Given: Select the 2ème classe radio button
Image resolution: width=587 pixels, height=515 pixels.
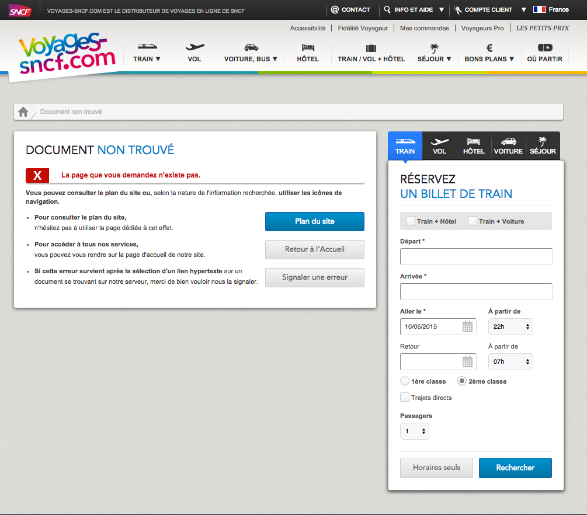Looking at the screenshot, I should coord(462,381).
